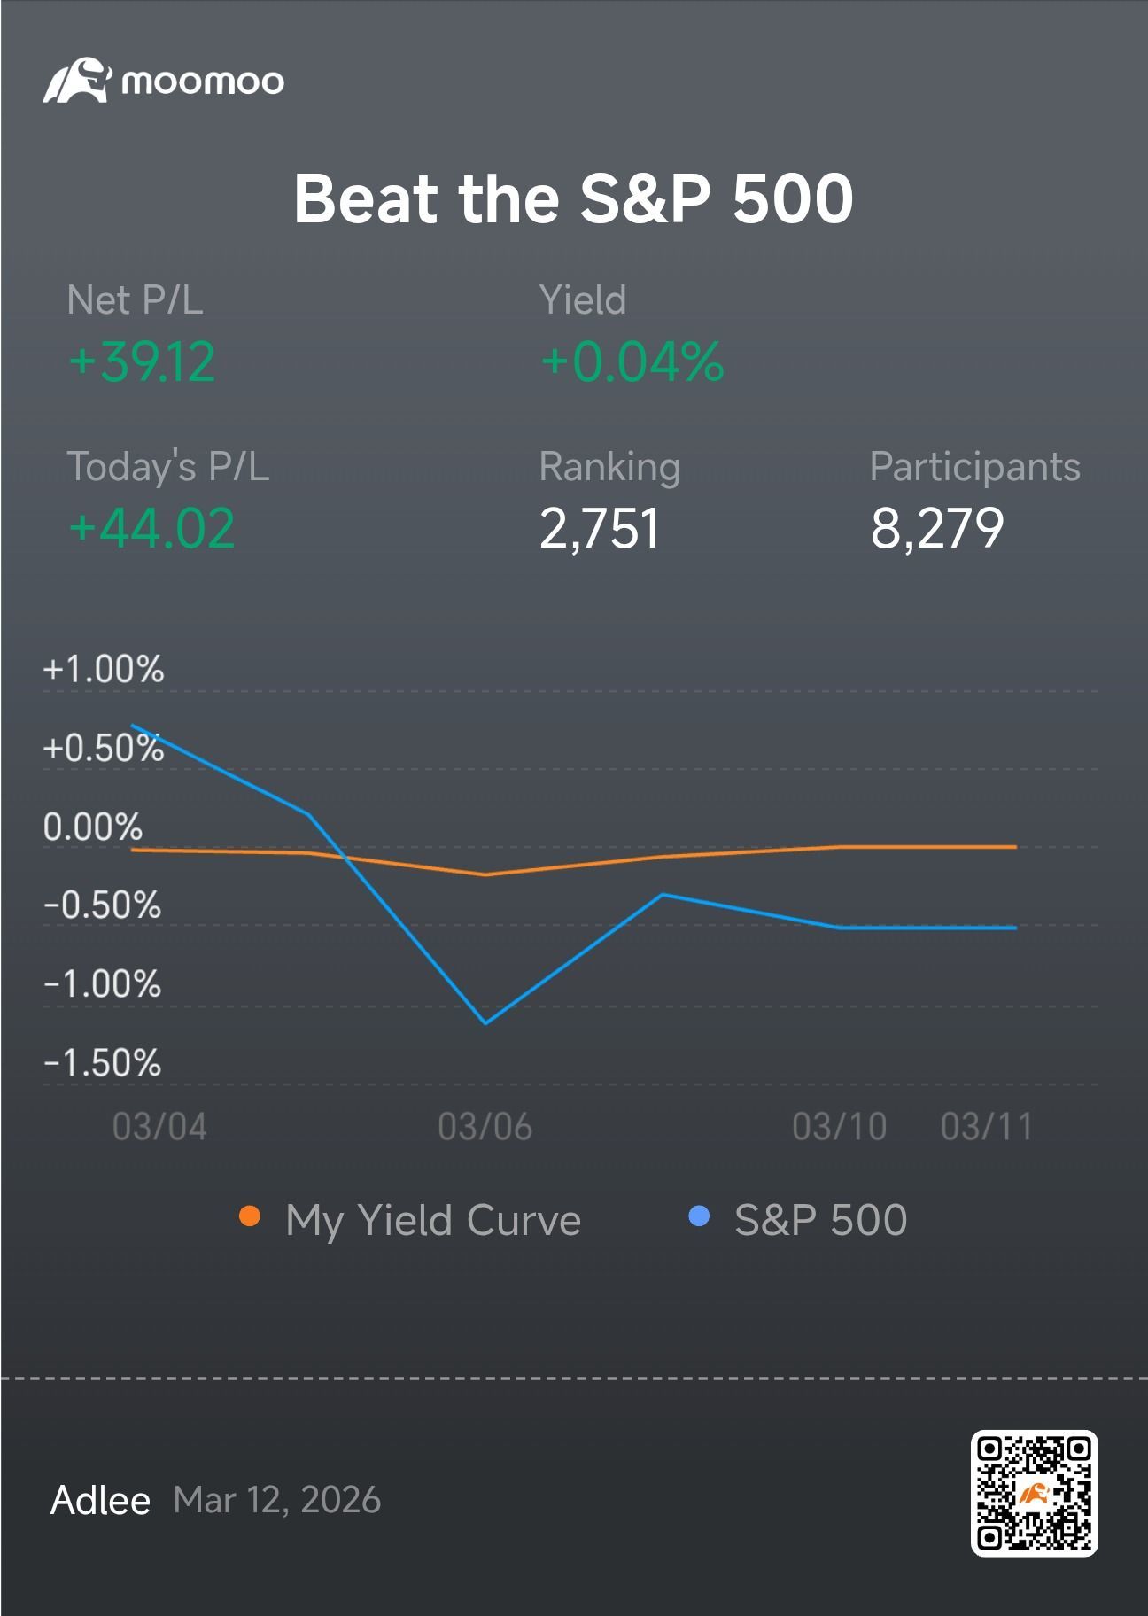The width and height of the screenshot is (1148, 1616).
Task: Click the Participants count 8,279
Action: pos(937,529)
